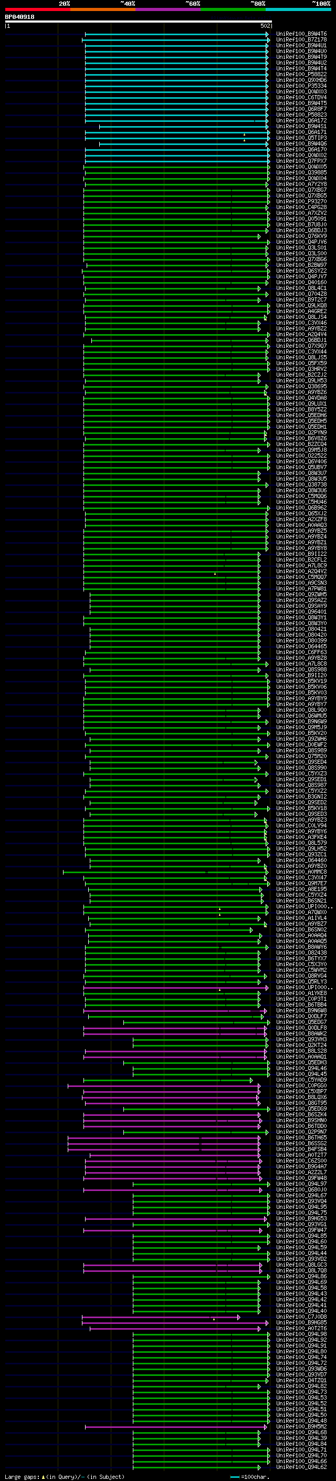Screen dimensions: 336x1481
Task: Select the UniRef100_P58822 label
Action: (301, 74)
